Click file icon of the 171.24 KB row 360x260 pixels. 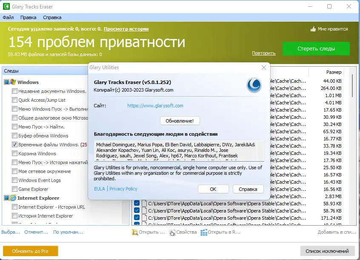[x=144, y=218]
